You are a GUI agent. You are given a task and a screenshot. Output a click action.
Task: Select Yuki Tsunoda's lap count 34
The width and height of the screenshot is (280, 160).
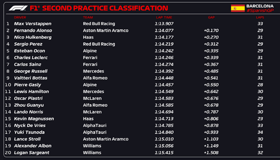[x=260, y=132]
